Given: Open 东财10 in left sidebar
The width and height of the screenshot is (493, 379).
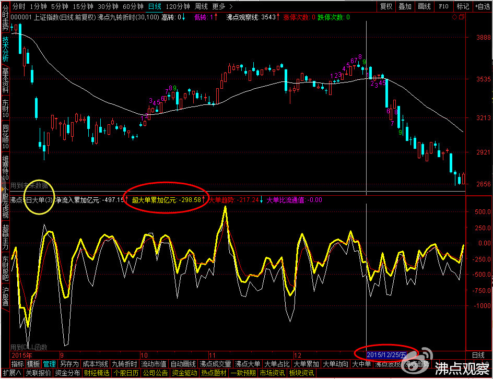Looking at the screenshot, I should point(5,109).
